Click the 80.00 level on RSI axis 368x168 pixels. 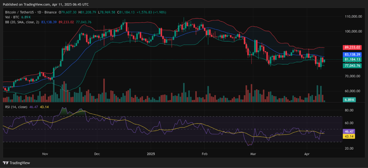(349, 110)
